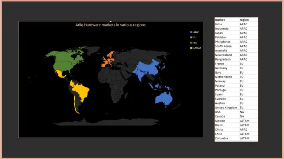The height and width of the screenshot is (159, 284).
Task: Select the 'South Korea' cell
Action: pos(227,46)
